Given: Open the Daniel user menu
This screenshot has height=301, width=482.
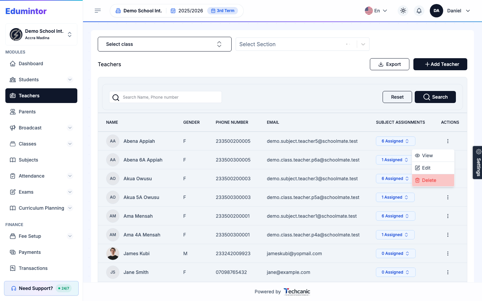Looking at the screenshot, I should click(x=459, y=11).
